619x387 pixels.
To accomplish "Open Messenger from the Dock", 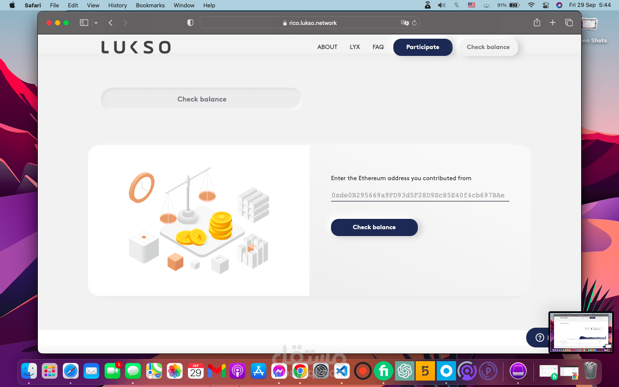I will pyautogui.click(x=279, y=371).
